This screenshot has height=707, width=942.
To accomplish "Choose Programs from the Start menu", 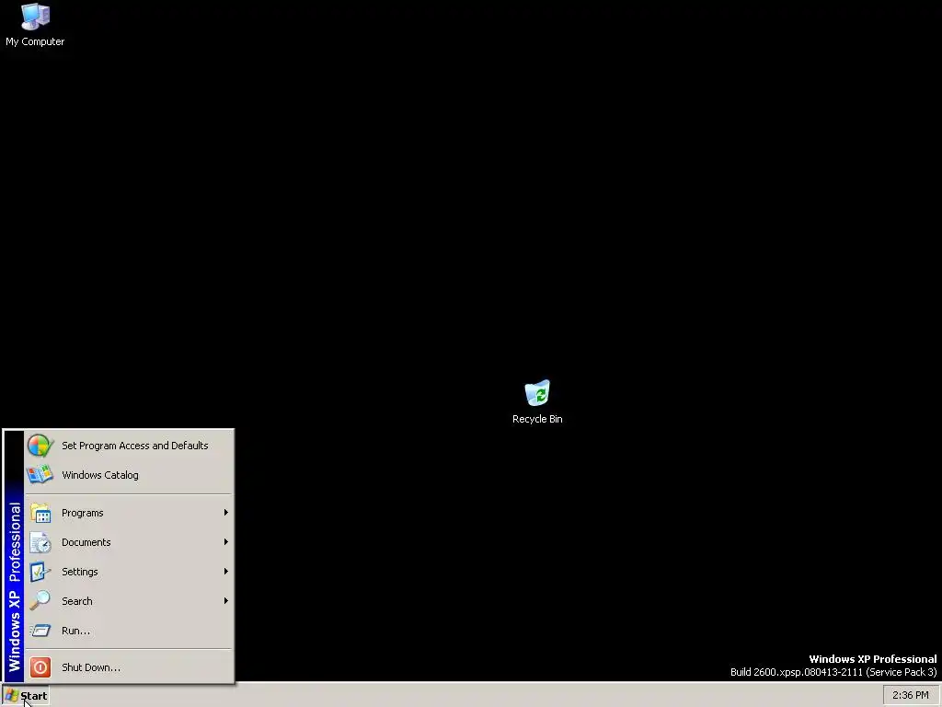I will pos(129,513).
